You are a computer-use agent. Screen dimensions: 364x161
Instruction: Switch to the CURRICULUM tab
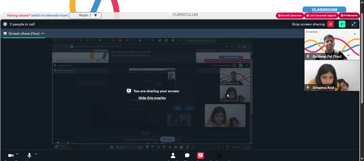[x=185, y=15]
